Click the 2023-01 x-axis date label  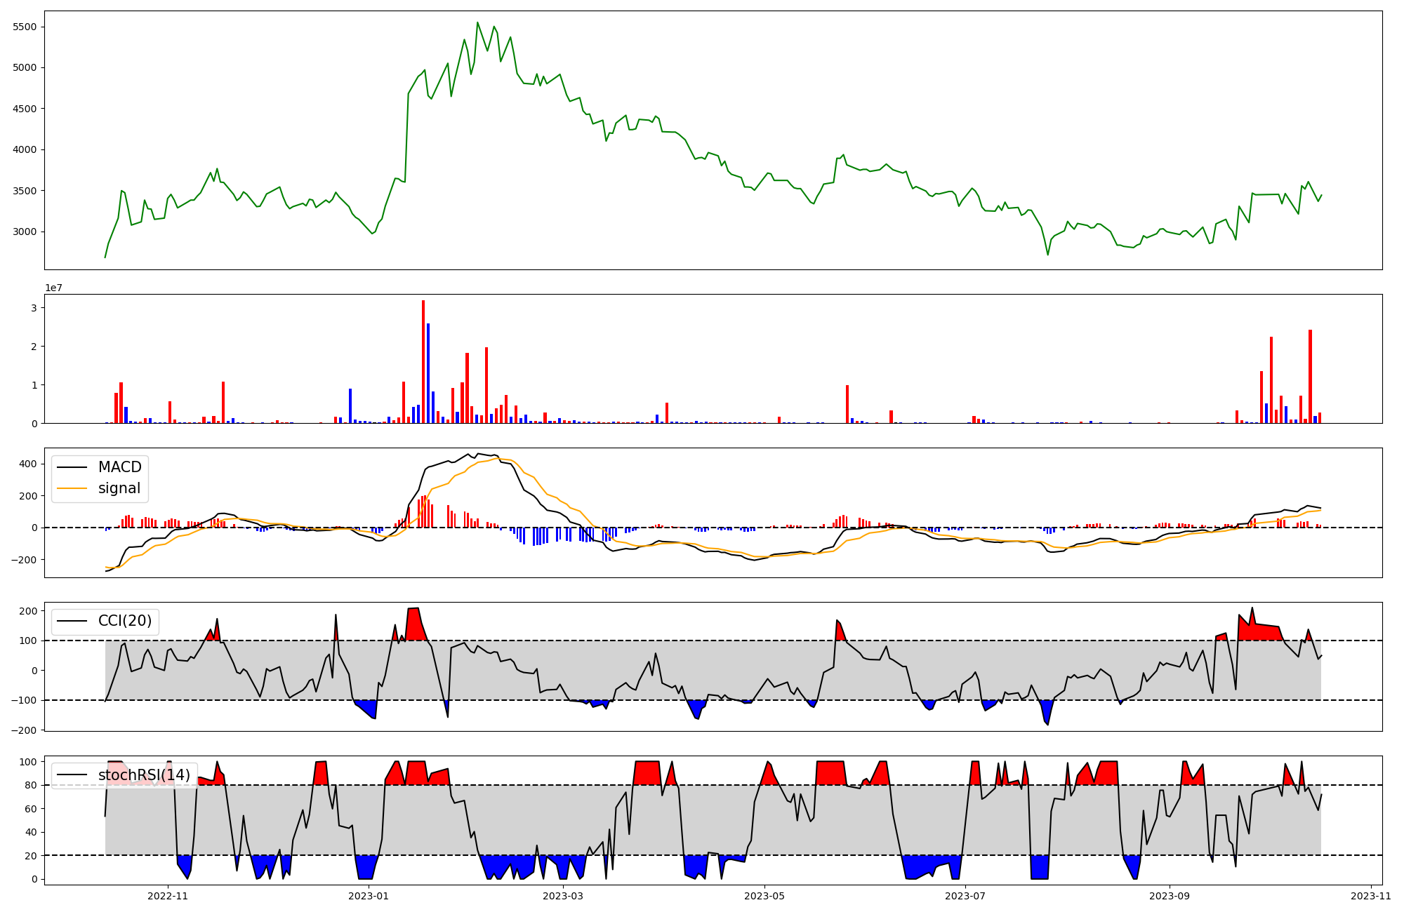tap(368, 896)
